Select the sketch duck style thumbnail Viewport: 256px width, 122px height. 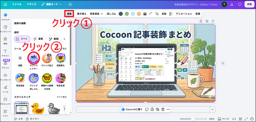point(54,108)
